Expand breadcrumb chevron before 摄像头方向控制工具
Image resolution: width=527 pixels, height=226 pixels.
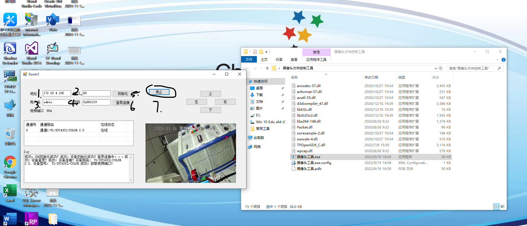279,68
